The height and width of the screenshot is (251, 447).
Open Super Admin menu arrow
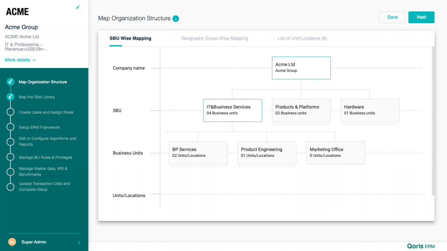pos(79,242)
